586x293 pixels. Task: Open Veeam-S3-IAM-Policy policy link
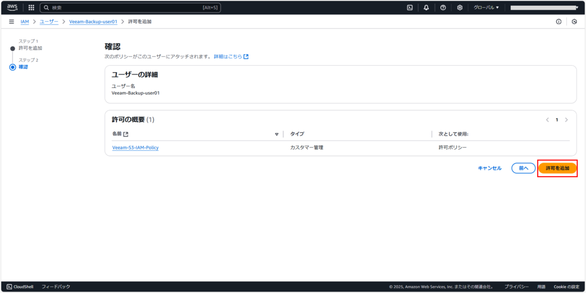click(135, 147)
